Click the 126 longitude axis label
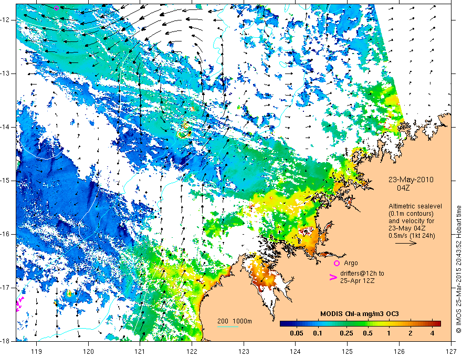 [399, 351]
